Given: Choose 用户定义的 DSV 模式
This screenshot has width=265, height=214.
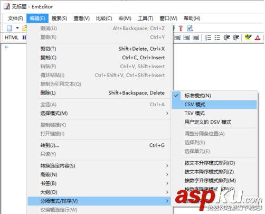Looking at the screenshot, I should pyautogui.click(x=214, y=122).
